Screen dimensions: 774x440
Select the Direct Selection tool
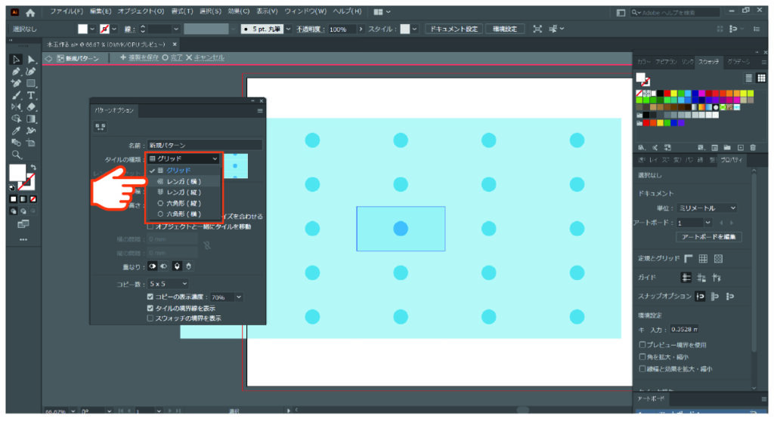[31, 60]
